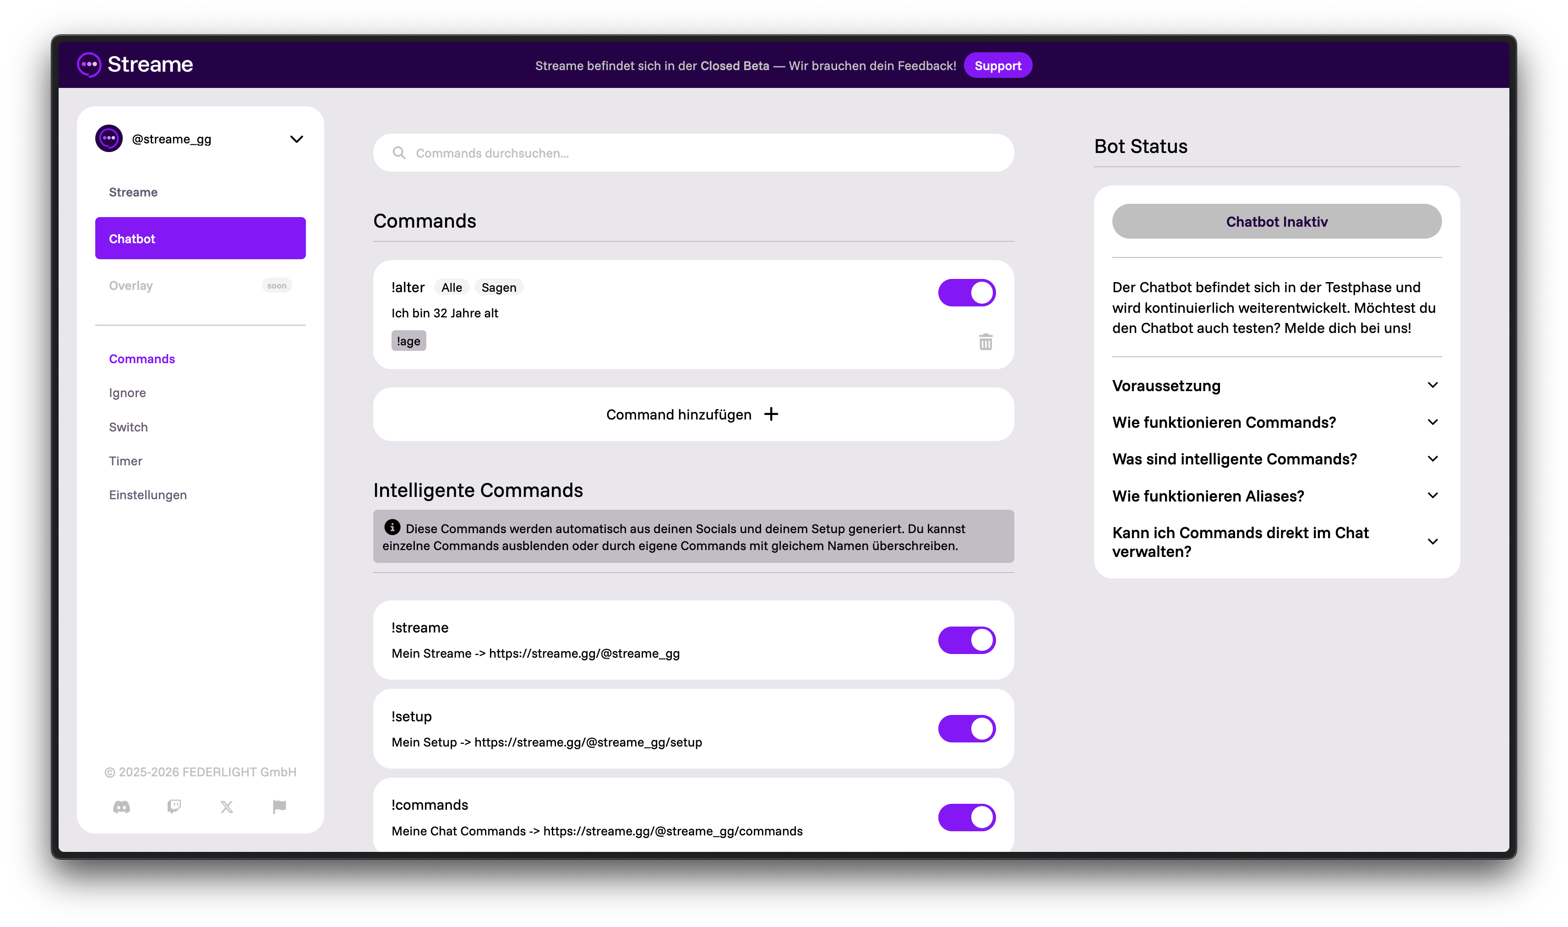
Task: Open the Twitch icon link in footer
Action: 174,807
